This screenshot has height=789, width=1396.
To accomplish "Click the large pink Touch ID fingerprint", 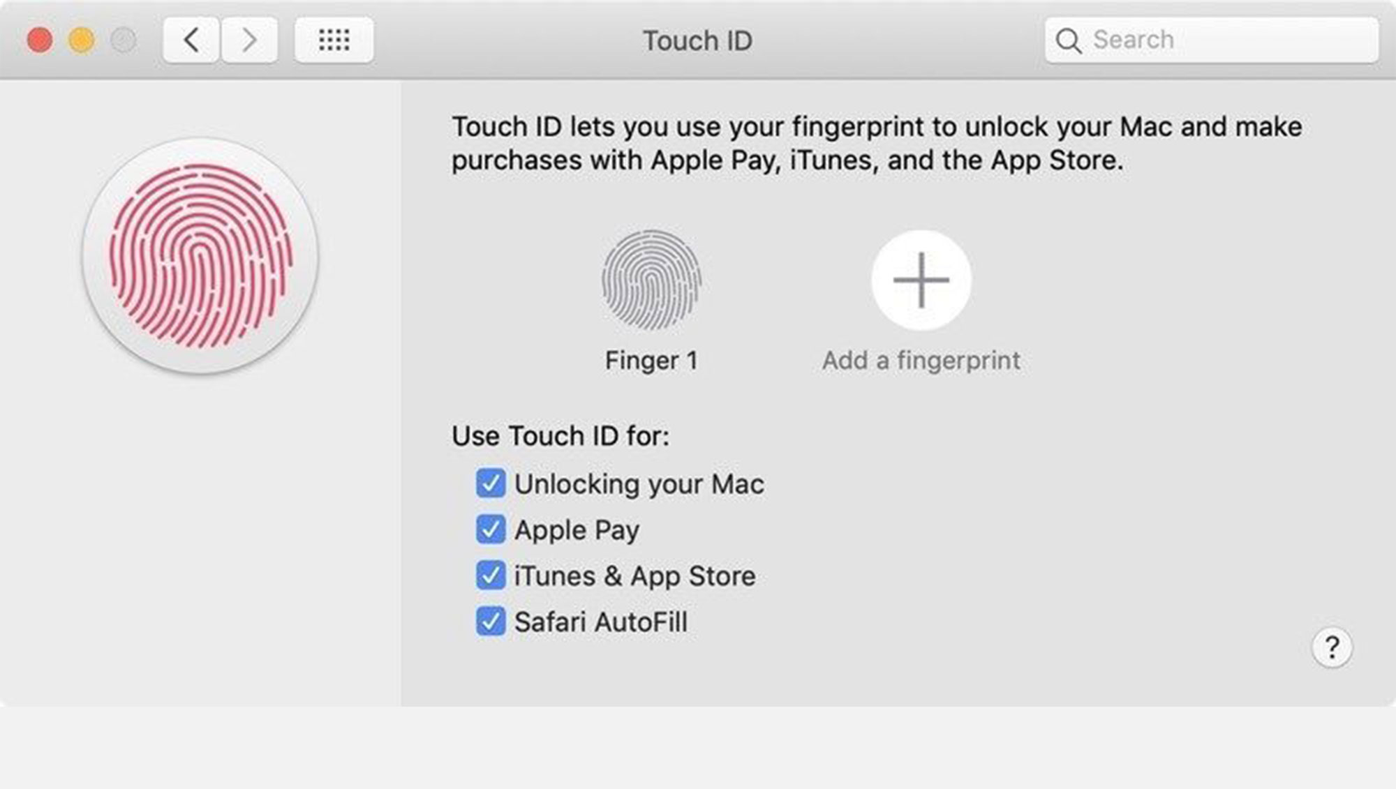I will [200, 256].
